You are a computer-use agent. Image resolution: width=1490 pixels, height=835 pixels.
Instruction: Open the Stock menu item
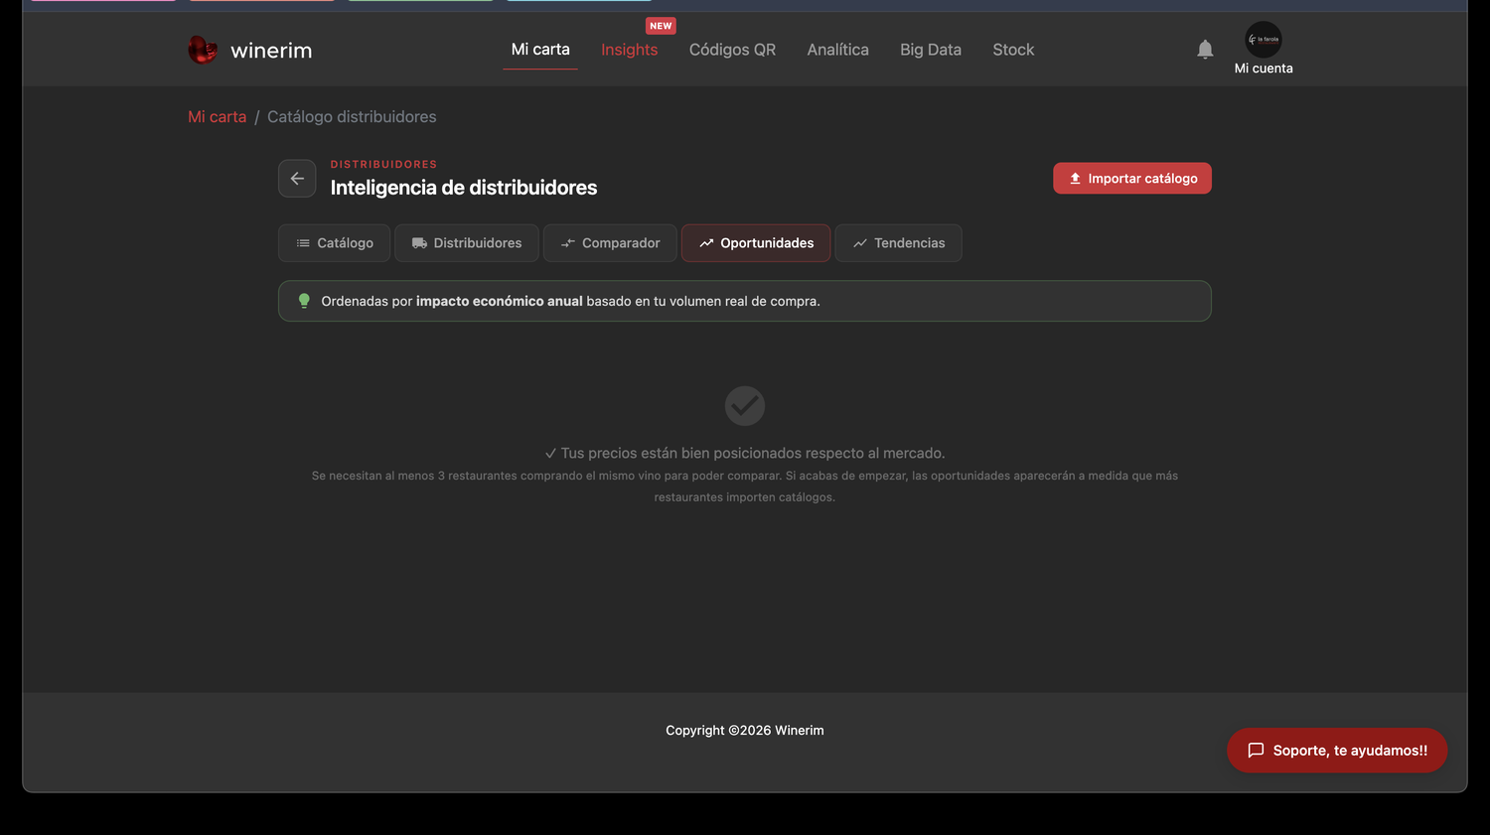click(x=1013, y=50)
